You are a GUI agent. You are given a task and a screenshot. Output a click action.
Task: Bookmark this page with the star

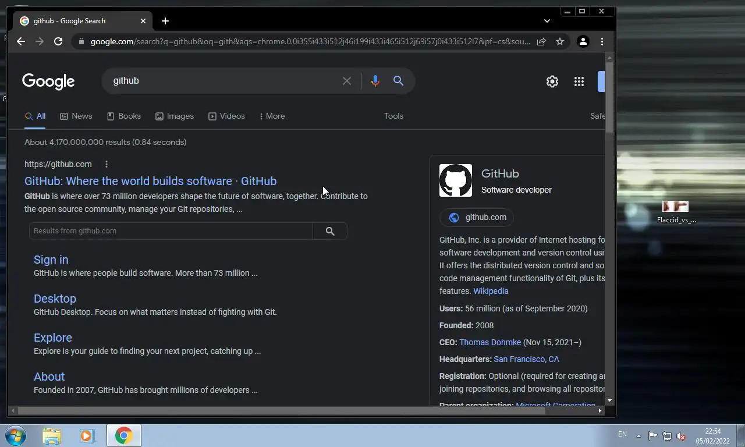click(x=560, y=41)
